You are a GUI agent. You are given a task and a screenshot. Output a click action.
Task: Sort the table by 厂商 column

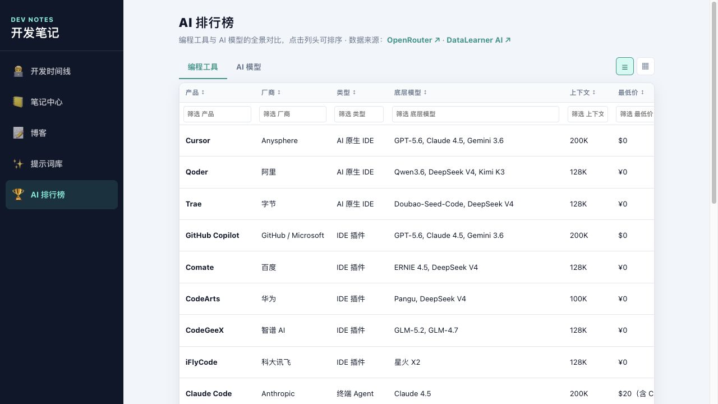click(x=271, y=93)
